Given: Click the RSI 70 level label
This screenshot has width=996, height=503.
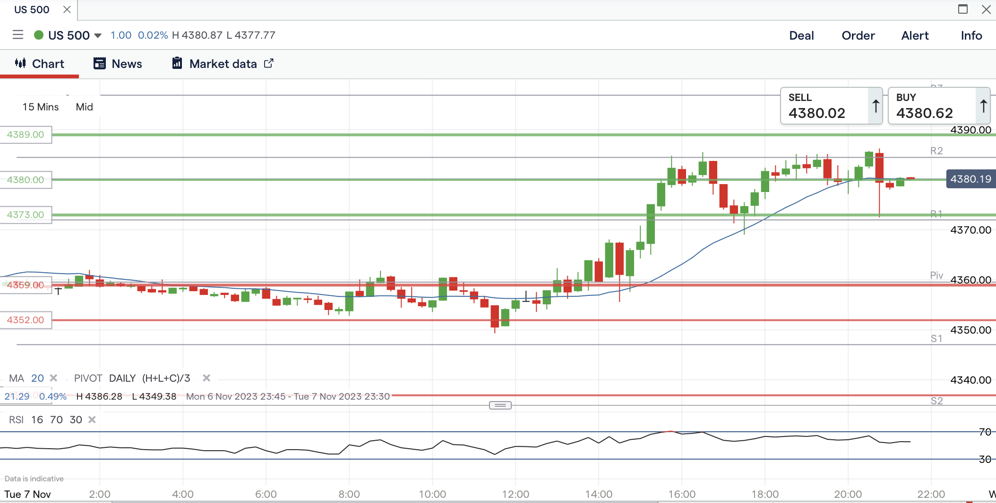Looking at the screenshot, I should [x=985, y=432].
